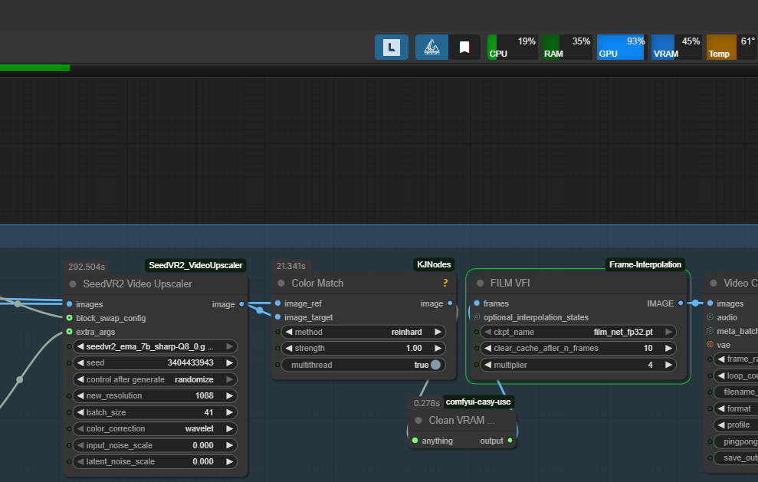Click the orange question mark on Color Match

(x=445, y=284)
